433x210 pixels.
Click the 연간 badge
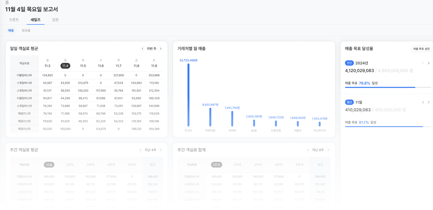coord(349,63)
